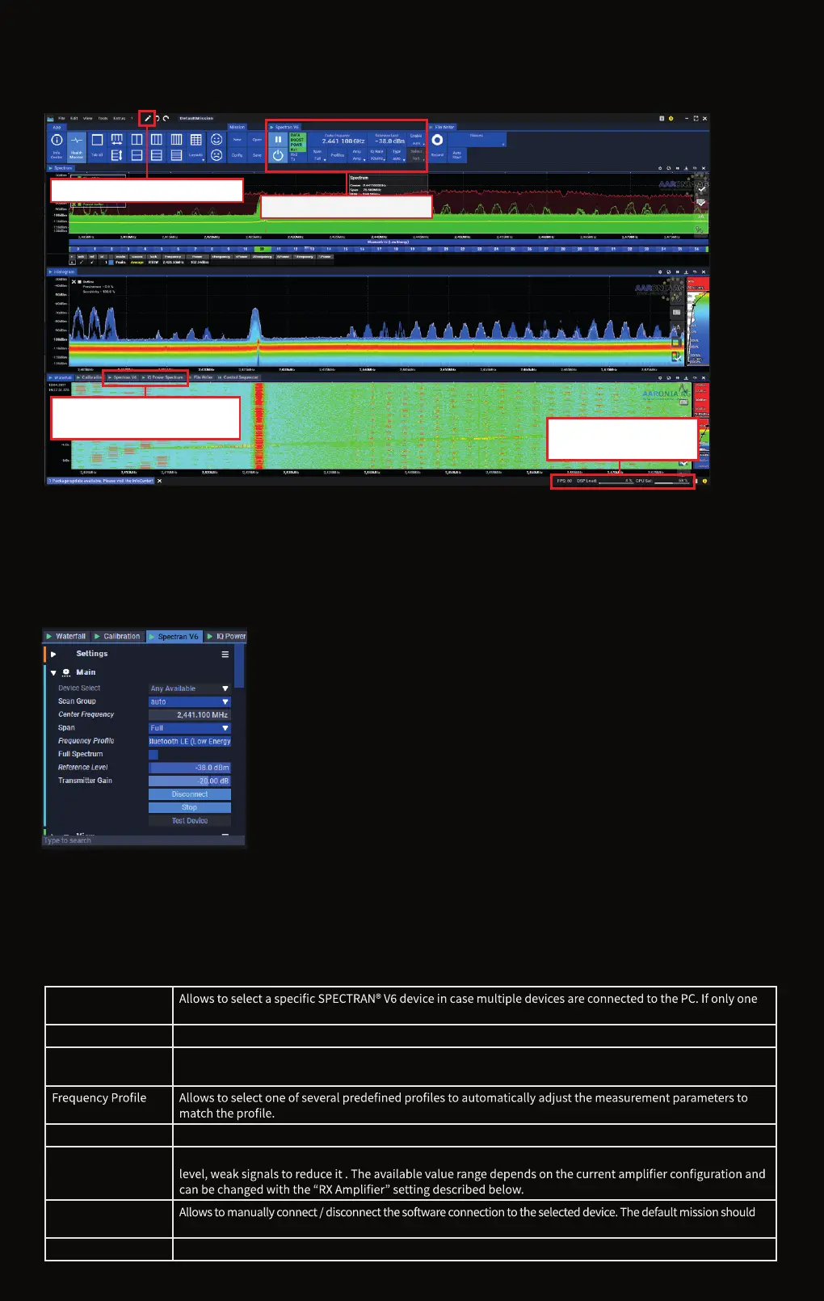Toggle the Full Spectrum checkbox

coord(153,755)
